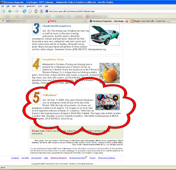Click the orange pumpkin photo
The height and width of the screenshot is (170, 176).
[110, 73]
